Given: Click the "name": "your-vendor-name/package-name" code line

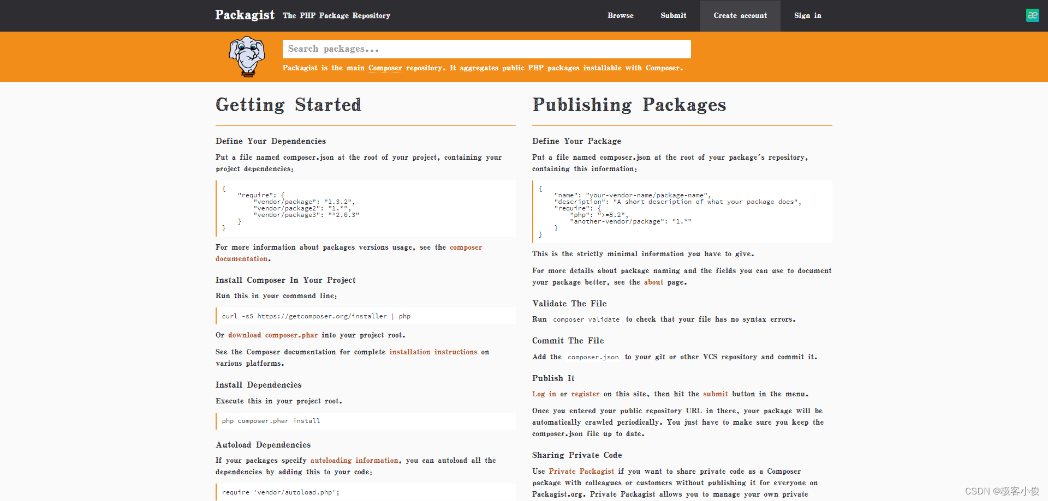Looking at the screenshot, I should [x=632, y=195].
